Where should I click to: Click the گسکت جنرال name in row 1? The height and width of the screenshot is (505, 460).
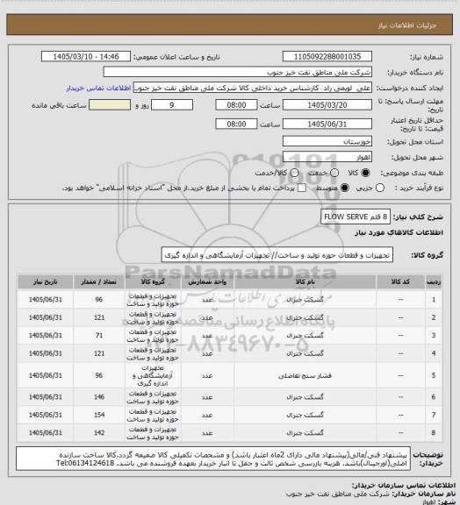[305, 300]
